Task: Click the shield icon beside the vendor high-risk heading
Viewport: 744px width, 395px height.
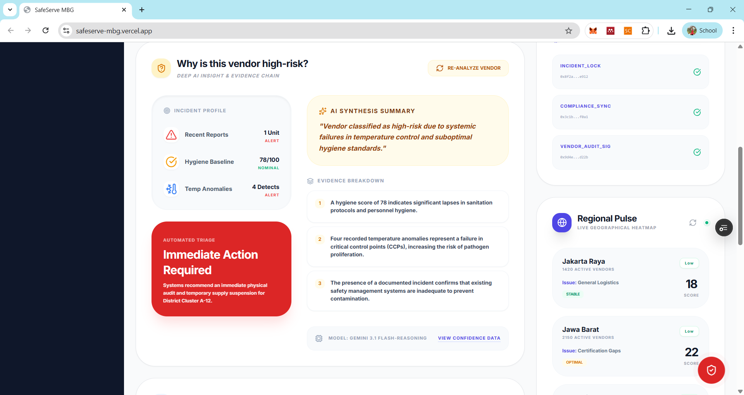Action: [161, 69]
